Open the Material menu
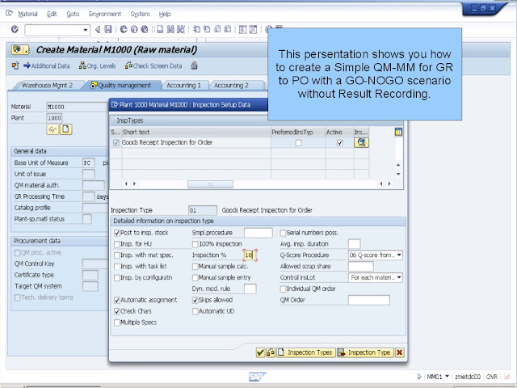517x388 pixels. (x=27, y=14)
